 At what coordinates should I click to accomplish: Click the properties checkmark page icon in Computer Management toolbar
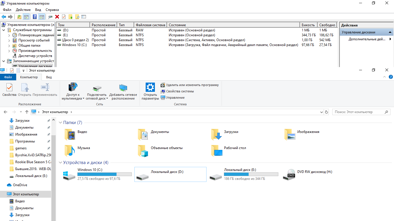(64, 17)
